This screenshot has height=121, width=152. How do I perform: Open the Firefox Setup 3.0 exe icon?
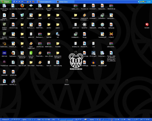[x=4, y=8]
